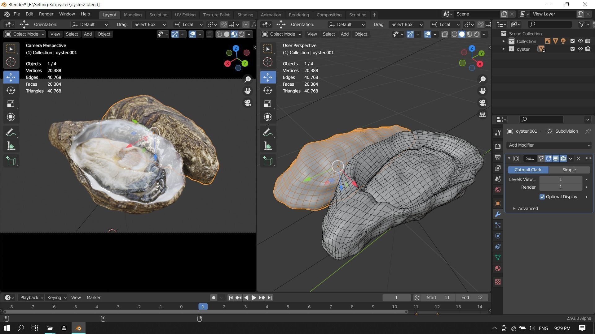Open the Add Modifier dropdown
The width and height of the screenshot is (595, 334).
point(549,145)
